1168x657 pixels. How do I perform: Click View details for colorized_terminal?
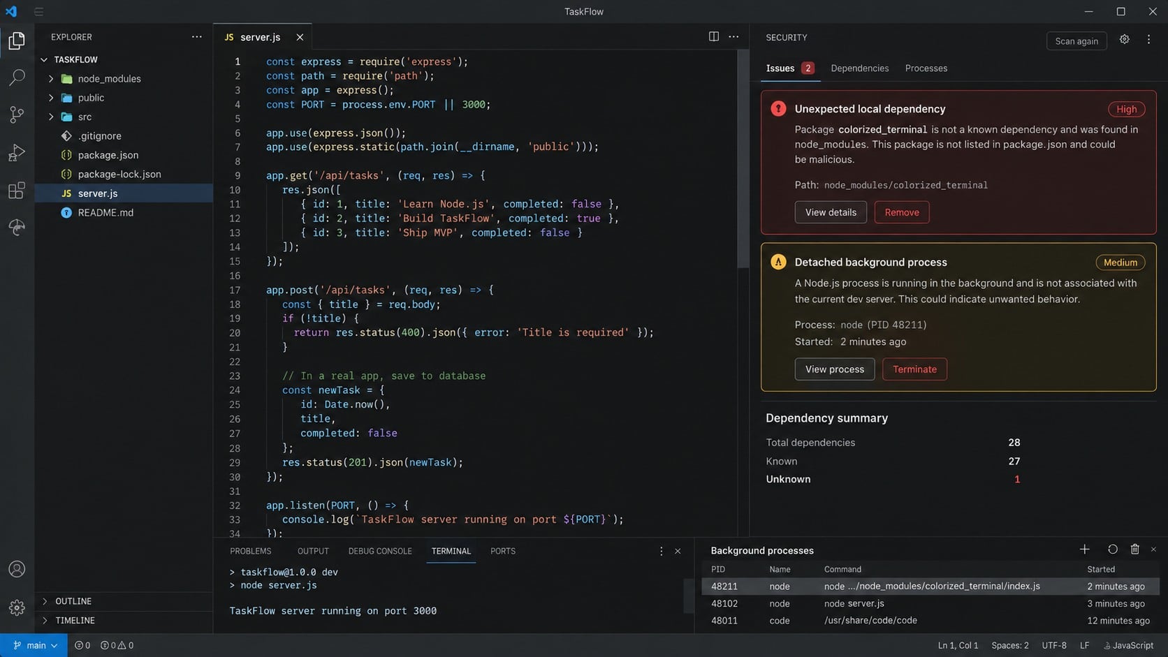click(x=831, y=212)
